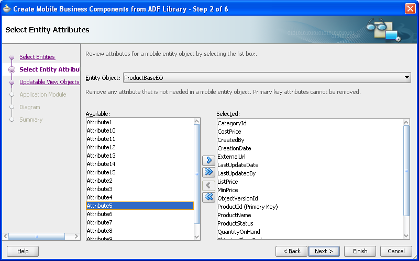
Task: Select Attribute13 in Available list
Action: point(140,156)
